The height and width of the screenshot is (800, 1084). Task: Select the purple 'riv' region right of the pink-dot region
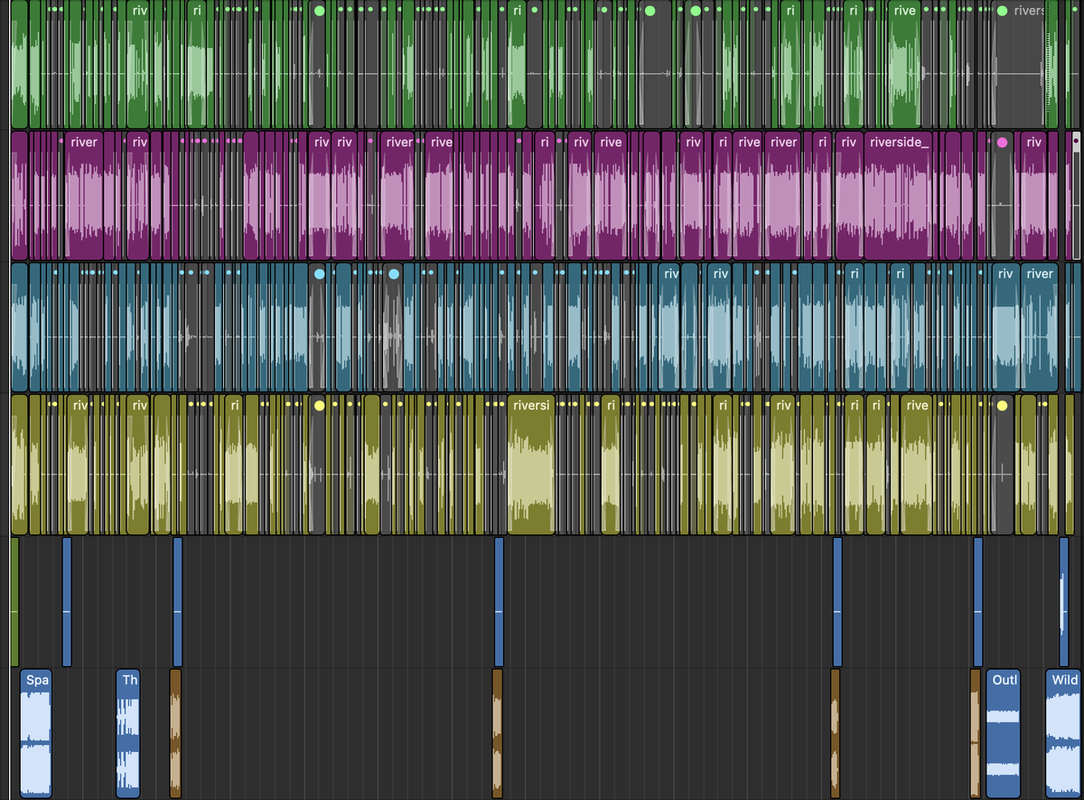pyautogui.click(x=1033, y=195)
